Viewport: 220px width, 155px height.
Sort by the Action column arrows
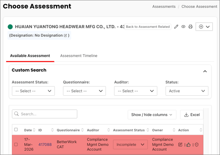point(201,130)
